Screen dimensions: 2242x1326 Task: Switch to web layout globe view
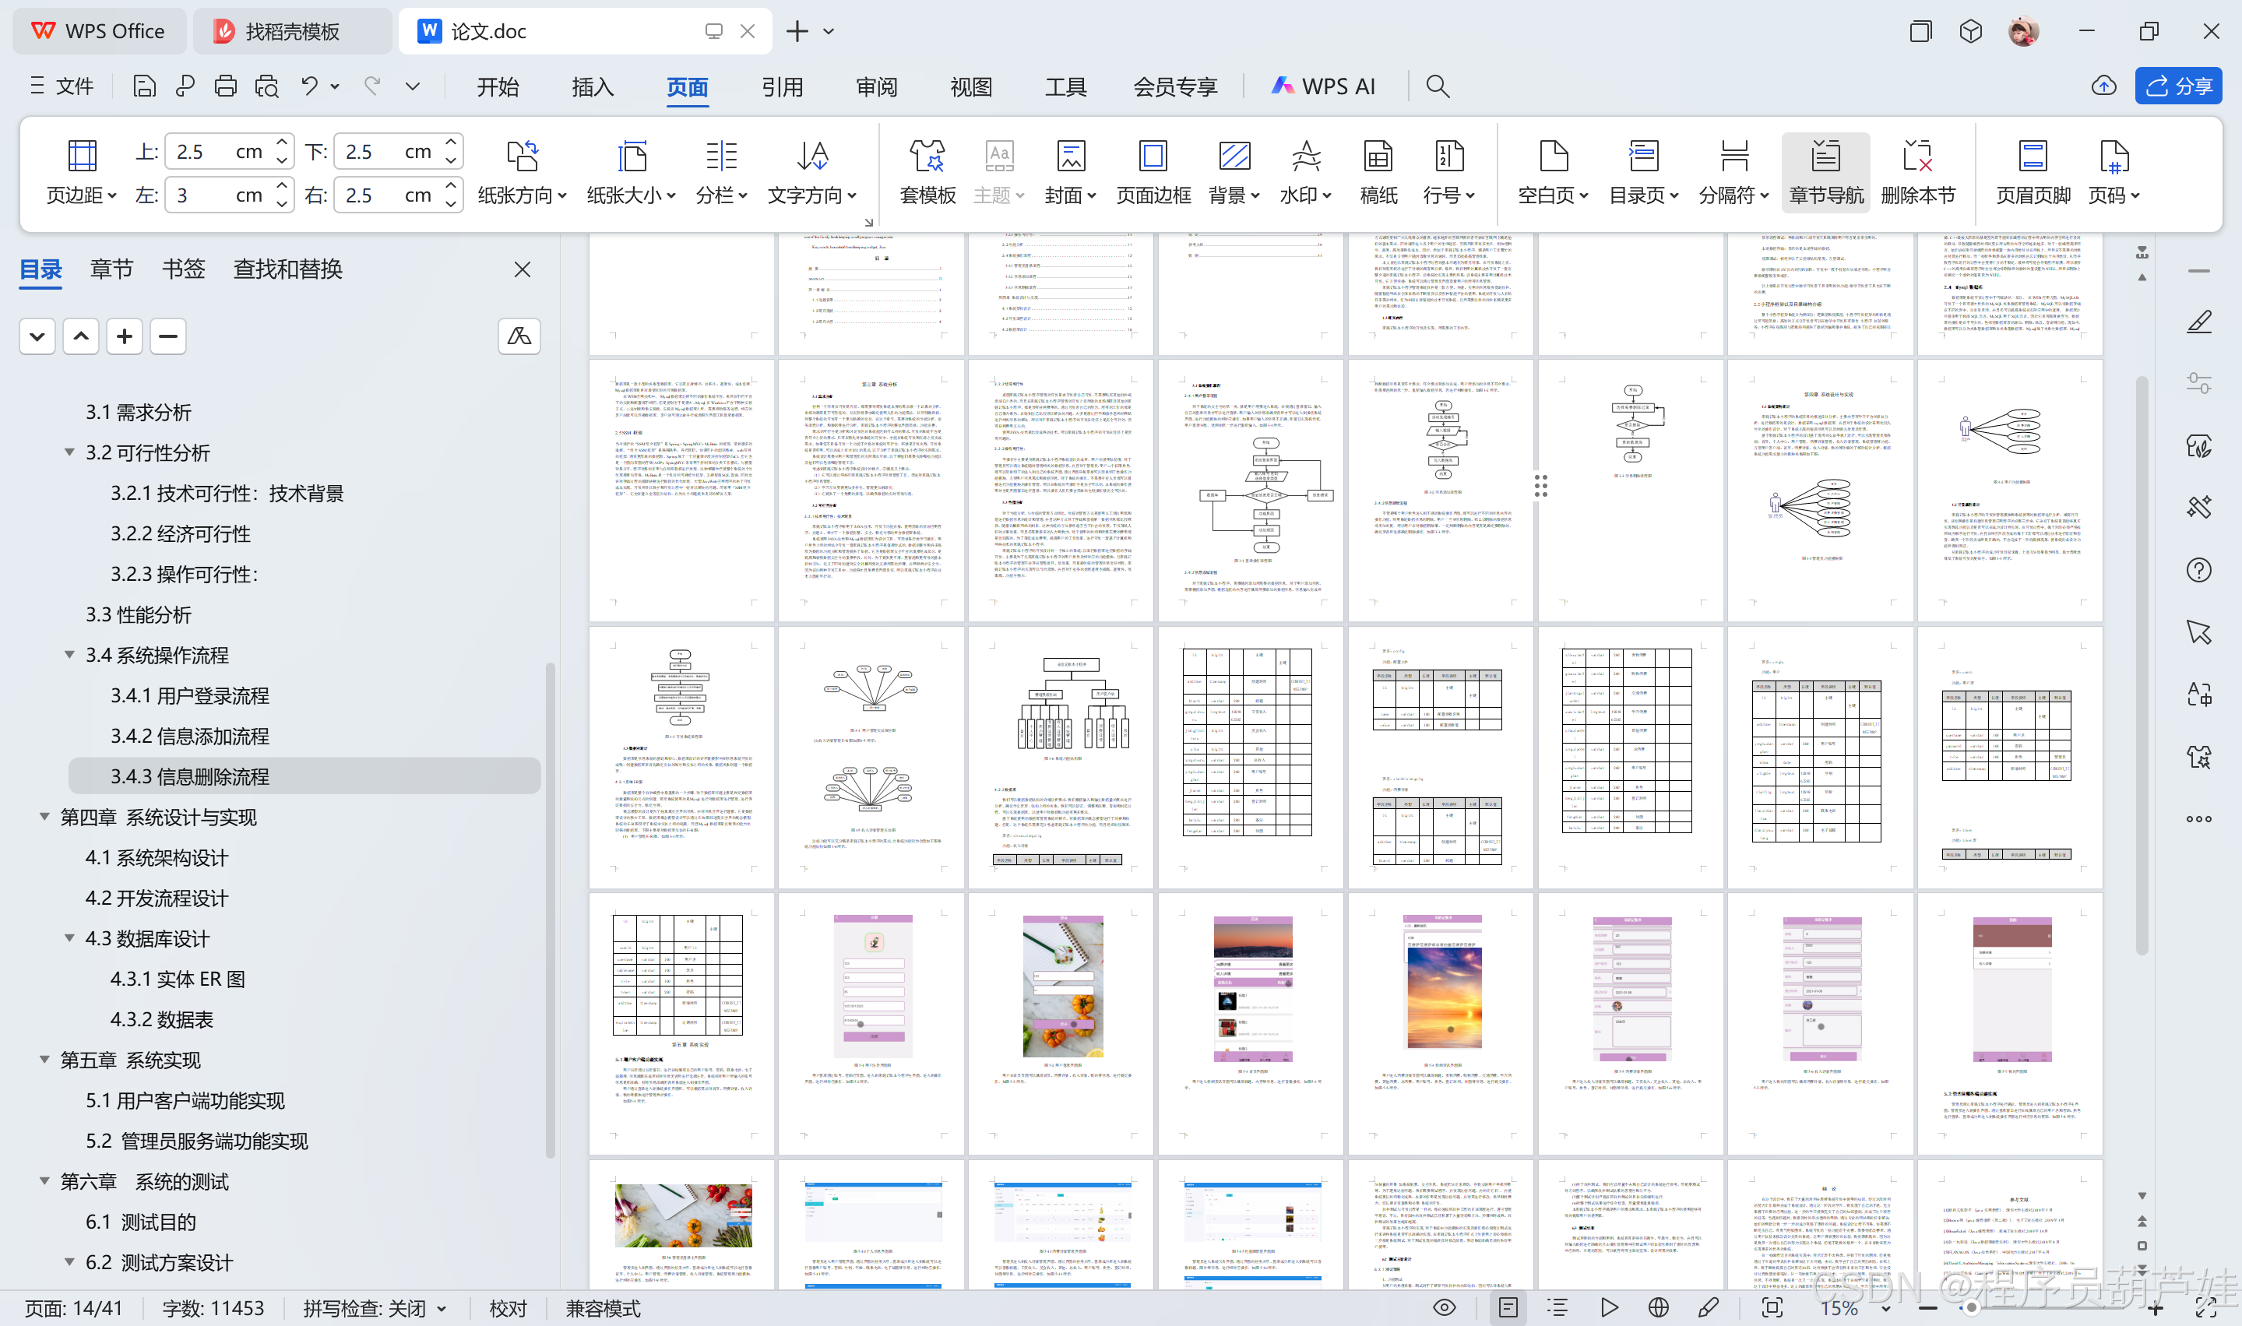point(1659,1307)
